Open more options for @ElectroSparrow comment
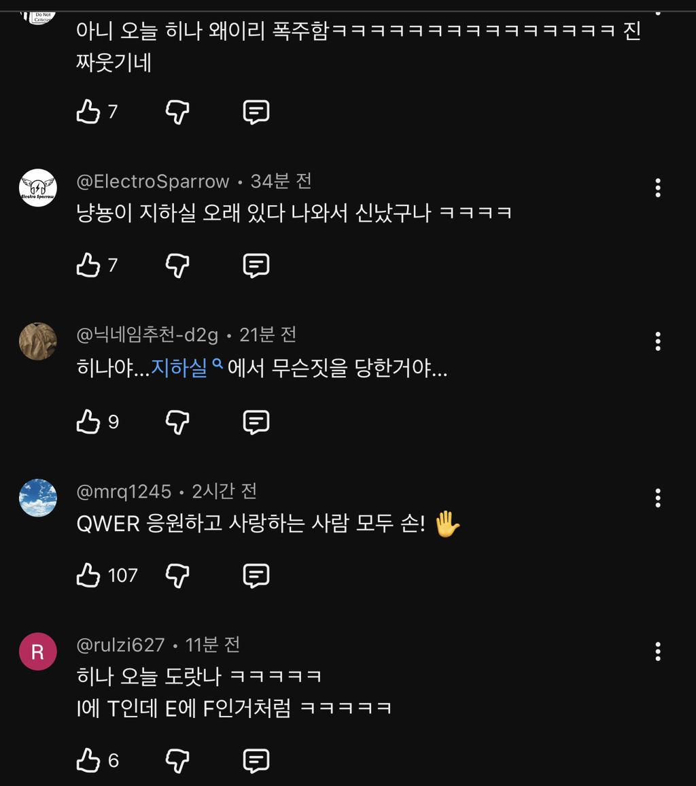Viewport: 696px width, 786px height. (658, 188)
